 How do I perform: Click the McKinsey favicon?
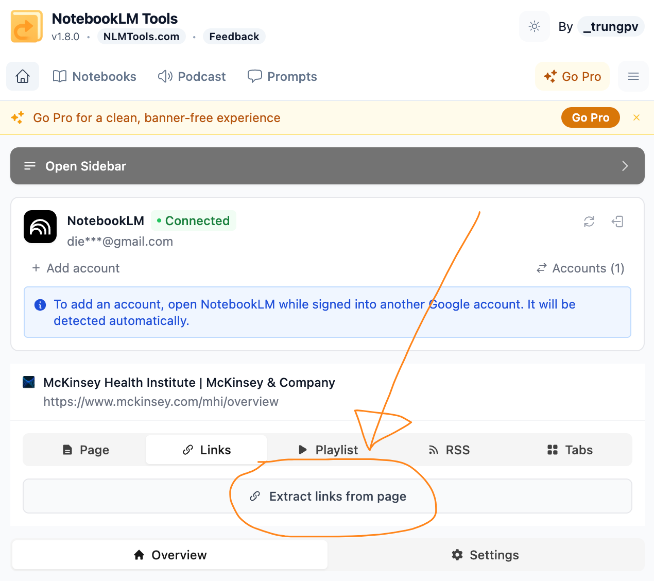(x=29, y=382)
